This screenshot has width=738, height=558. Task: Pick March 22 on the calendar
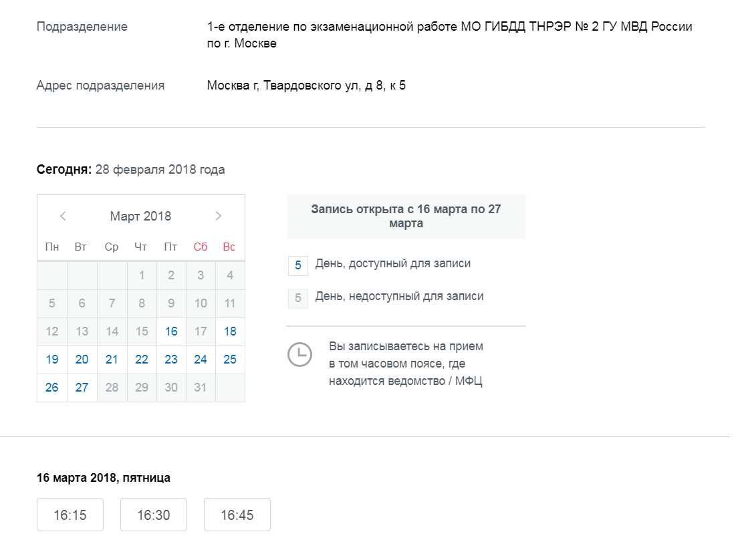[x=142, y=360]
